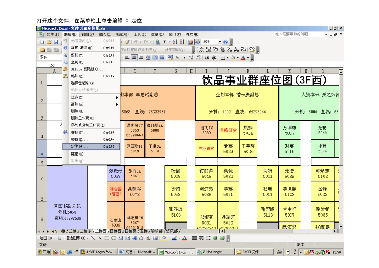The image size is (379, 268).
Task: Open Messenger taskbar button
Action: click(x=215, y=252)
